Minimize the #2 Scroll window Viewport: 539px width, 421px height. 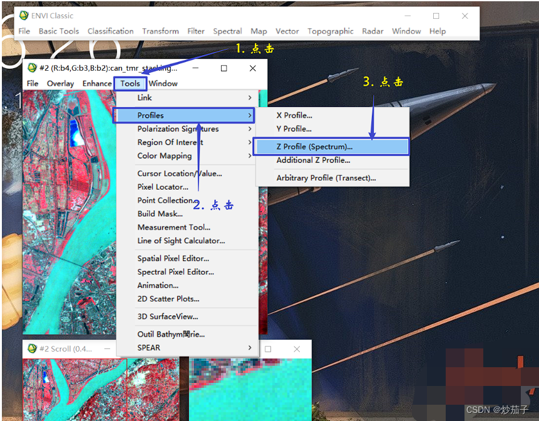pyautogui.click(x=107, y=349)
